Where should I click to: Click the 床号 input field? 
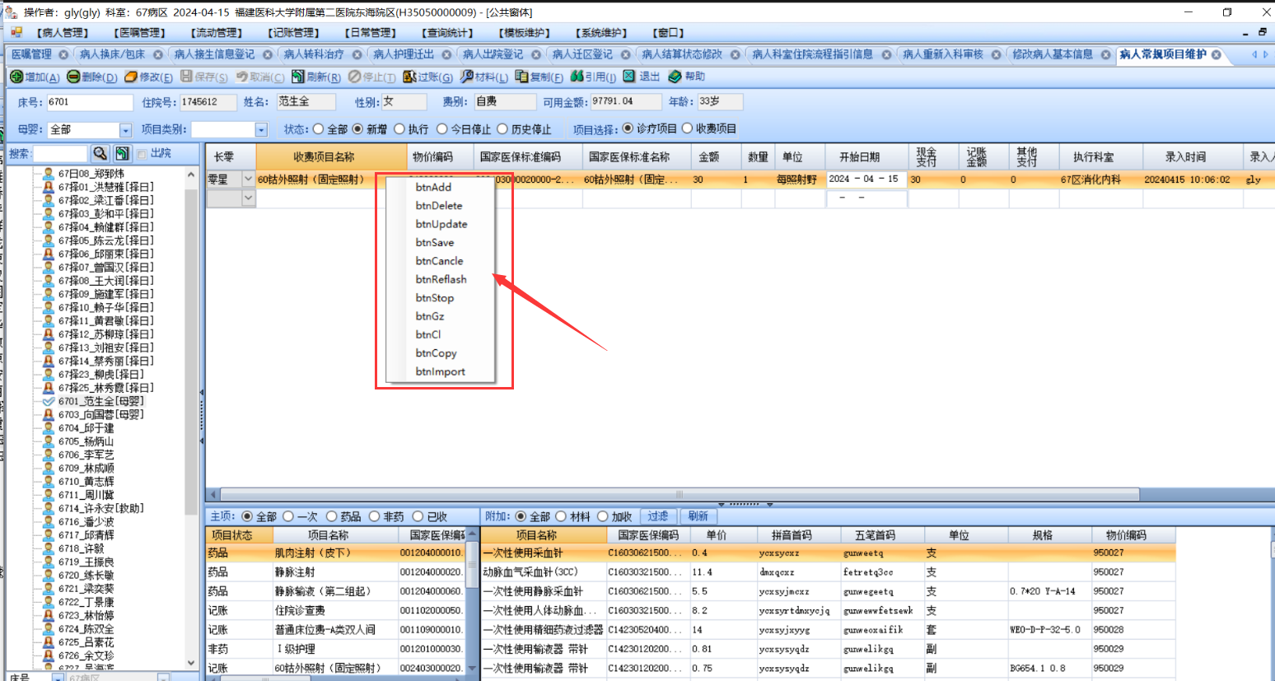pos(89,102)
